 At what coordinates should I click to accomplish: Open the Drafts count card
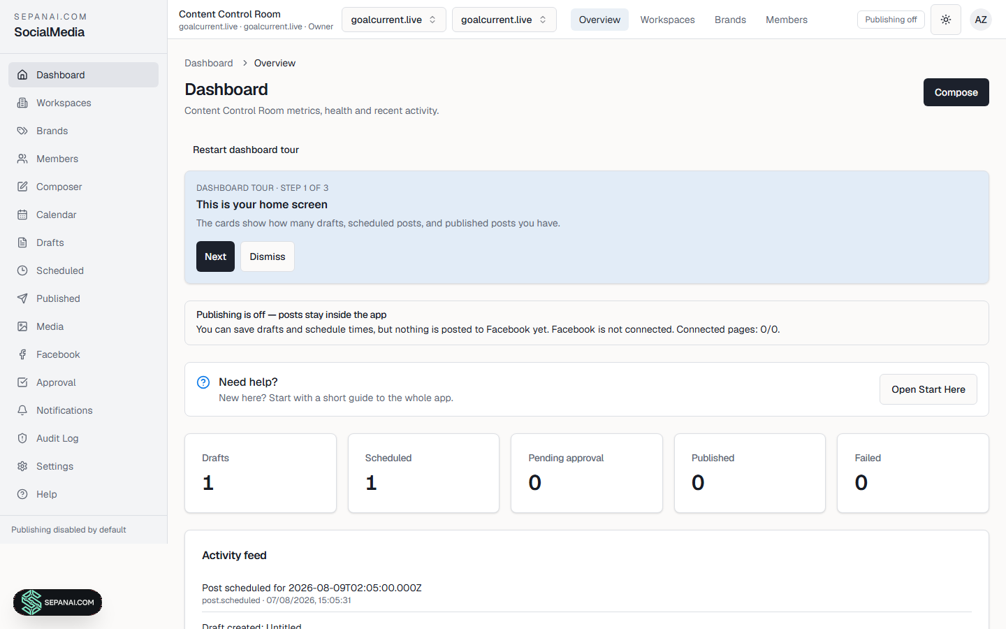click(x=261, y=473)
